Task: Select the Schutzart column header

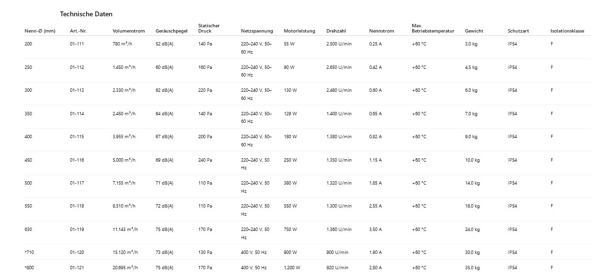Action: (x=518, y=31)
